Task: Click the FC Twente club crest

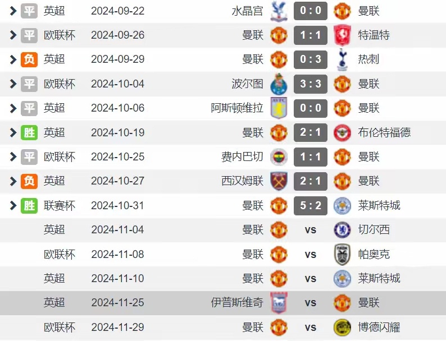Action: coord(342,35)
